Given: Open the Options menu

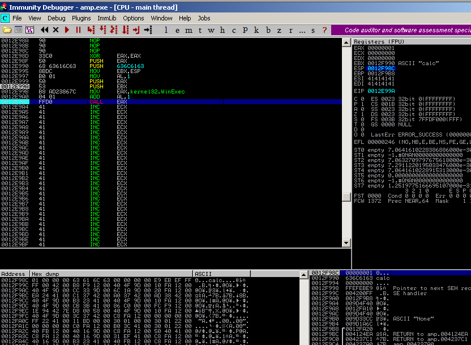Looking at the screenshot, I should pyautogui.click(x=134, y=18).
